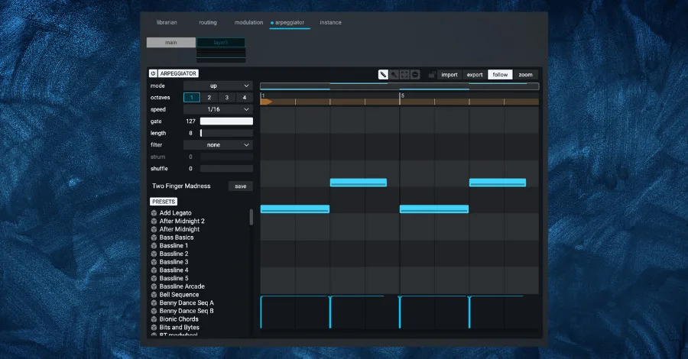
Task: Load the Bassline 4 preset
Action: coord(174,270)
